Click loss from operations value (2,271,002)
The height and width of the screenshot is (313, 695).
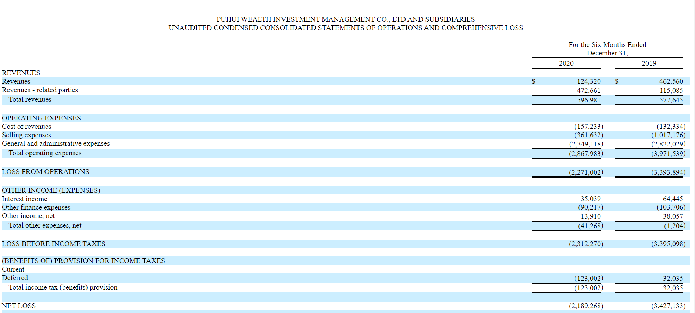tap(586, 172)
